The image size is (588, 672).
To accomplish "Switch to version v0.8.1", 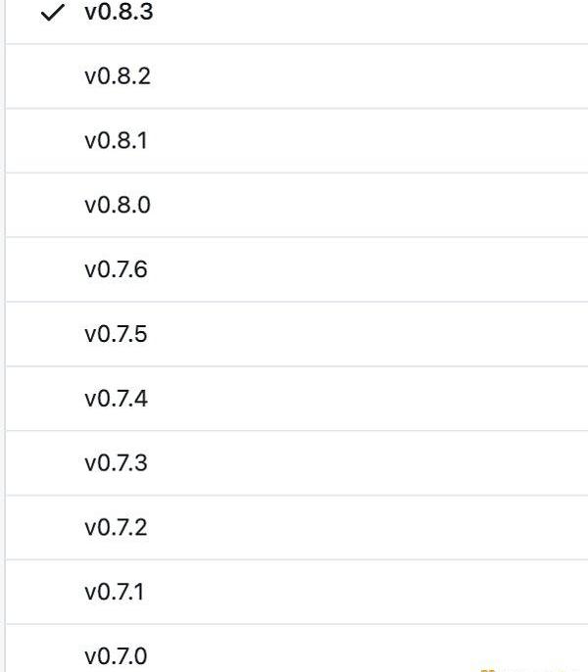I will click(x=117, y=140).
